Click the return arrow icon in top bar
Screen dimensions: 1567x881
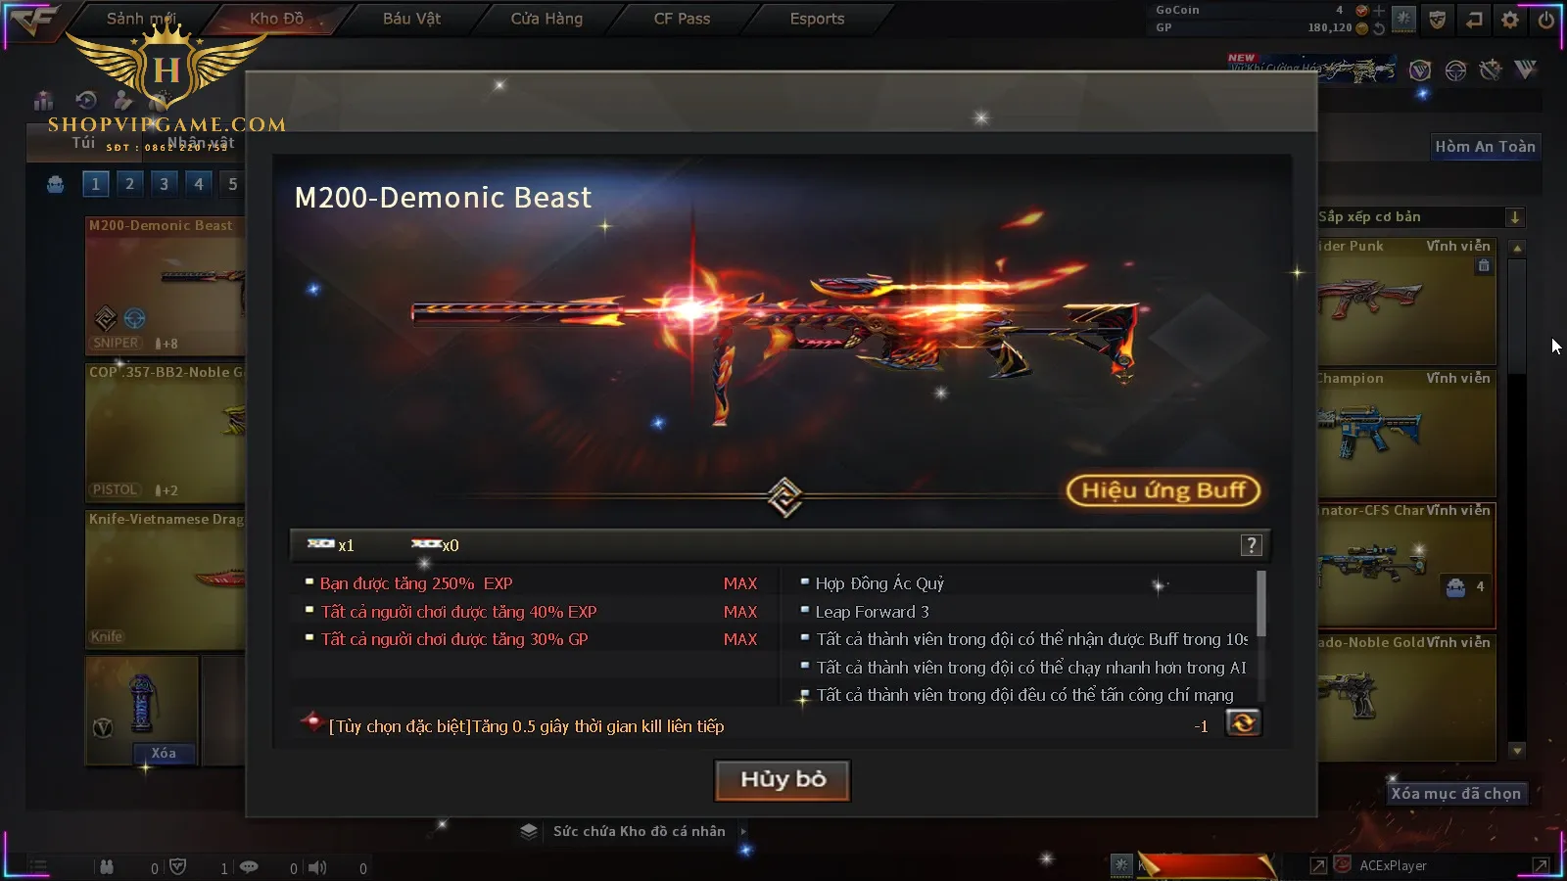(1474, 19)
